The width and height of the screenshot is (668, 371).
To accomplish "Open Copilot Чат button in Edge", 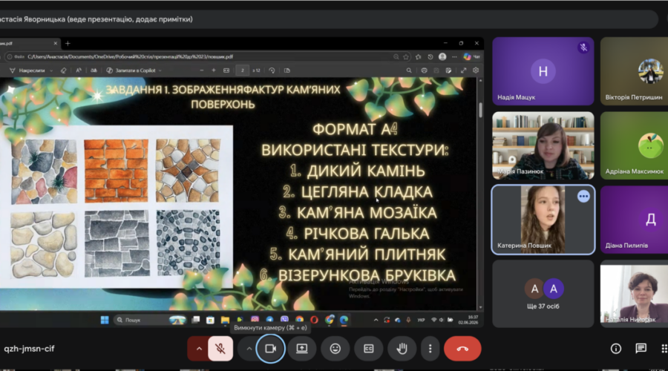I will [471, 56].
